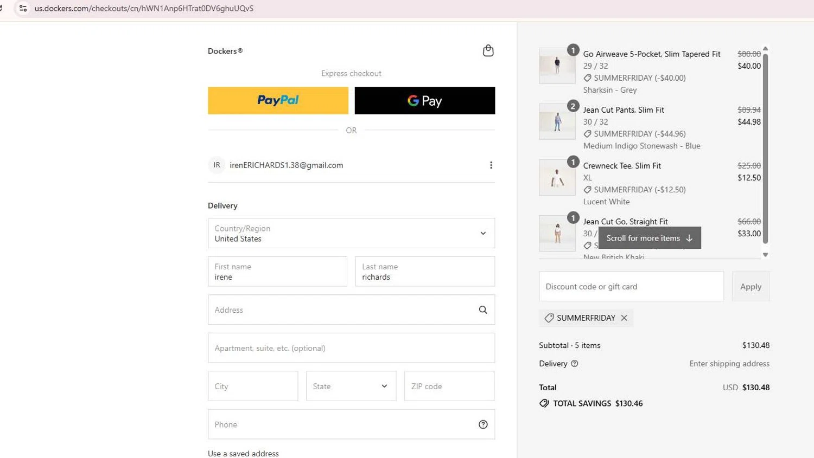Screen dimensions: 814x458
Task: Click the Go Airweave discount tag icon
Action: pyautogui.click(x=587, y=78)
